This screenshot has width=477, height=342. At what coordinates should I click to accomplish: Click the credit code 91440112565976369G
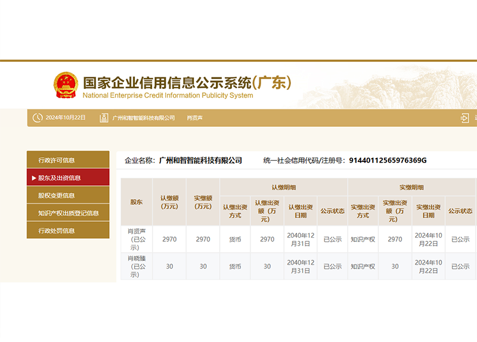(x=388, y=160)
